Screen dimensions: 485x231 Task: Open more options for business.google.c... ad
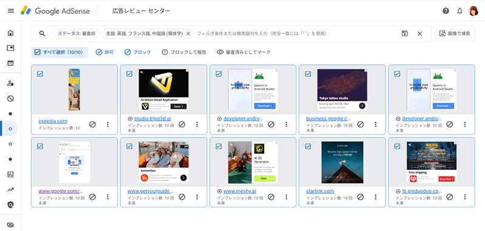[375, 124]
